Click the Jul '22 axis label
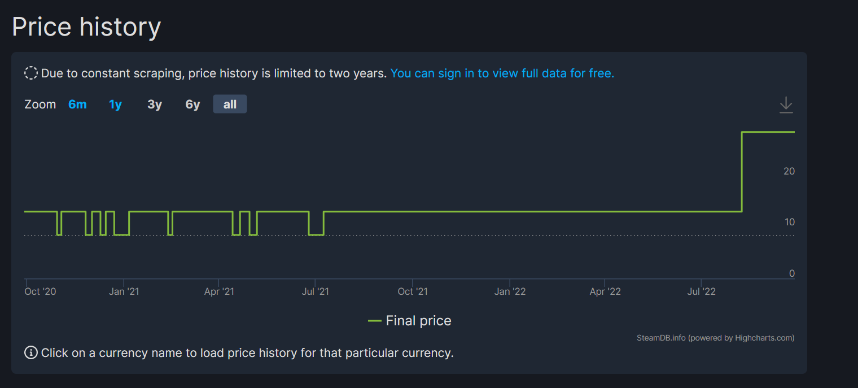The height and width of the screenshot is (388, 858). [701, 291]
